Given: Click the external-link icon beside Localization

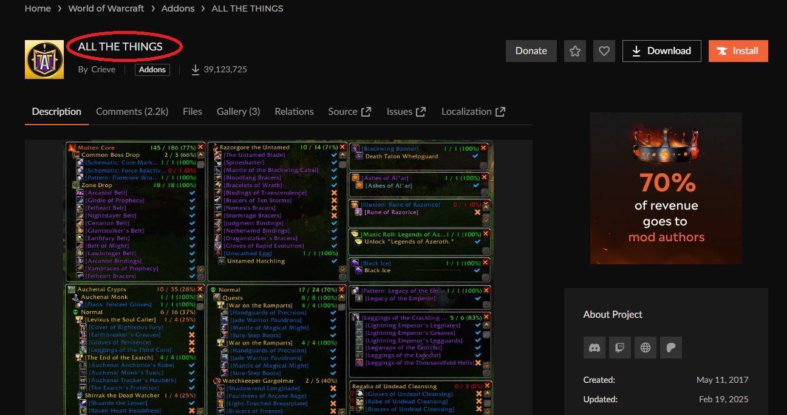Looking at the screenshot, I should [x=500, y=112].
